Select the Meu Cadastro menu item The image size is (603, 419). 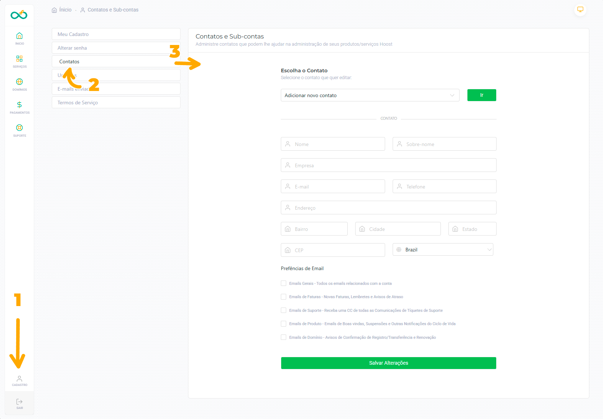(116, 34)
